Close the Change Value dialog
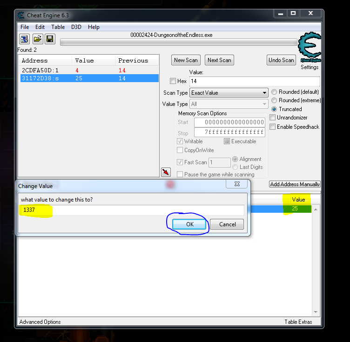The width and height of the screenshot is (350, 342). click(x=237, y=184)
